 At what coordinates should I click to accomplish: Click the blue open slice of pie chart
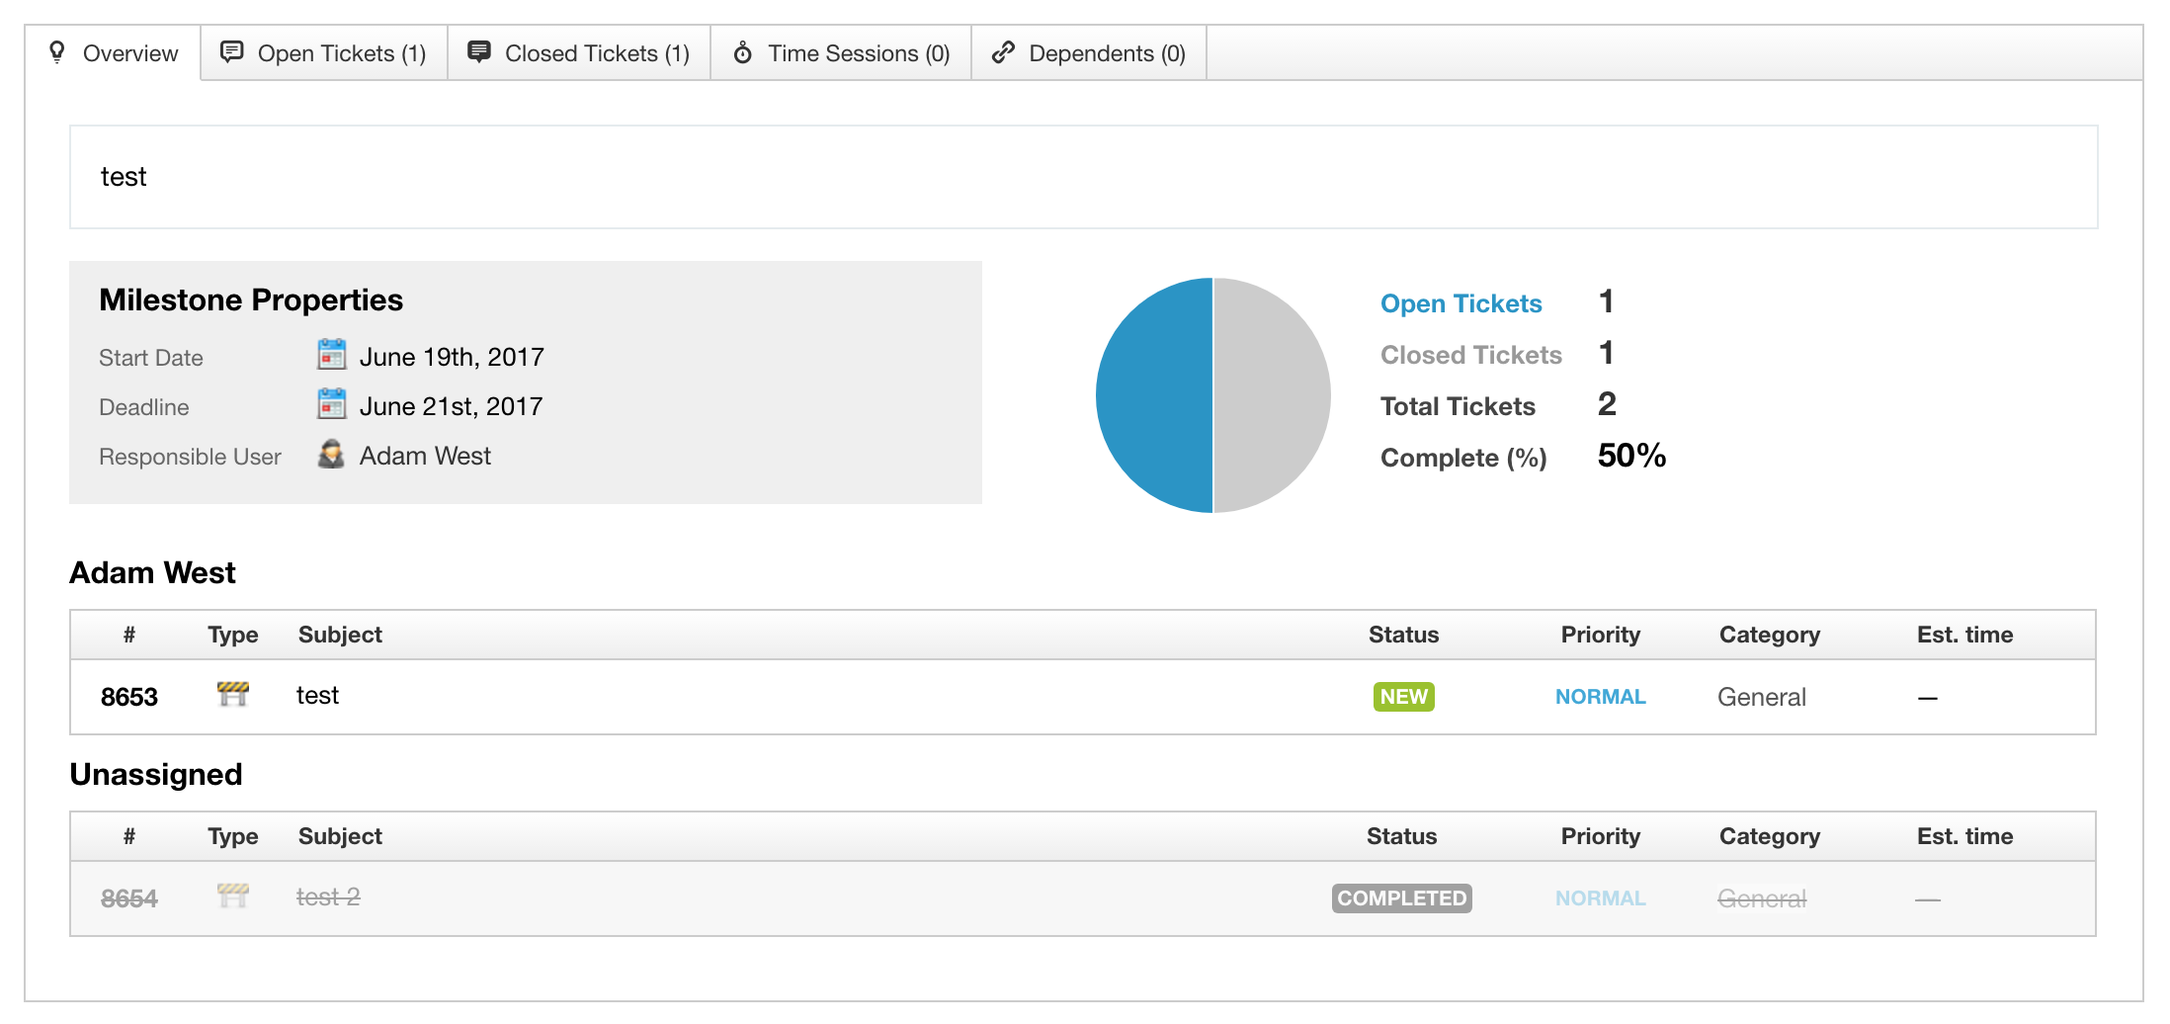point(1153,395)
